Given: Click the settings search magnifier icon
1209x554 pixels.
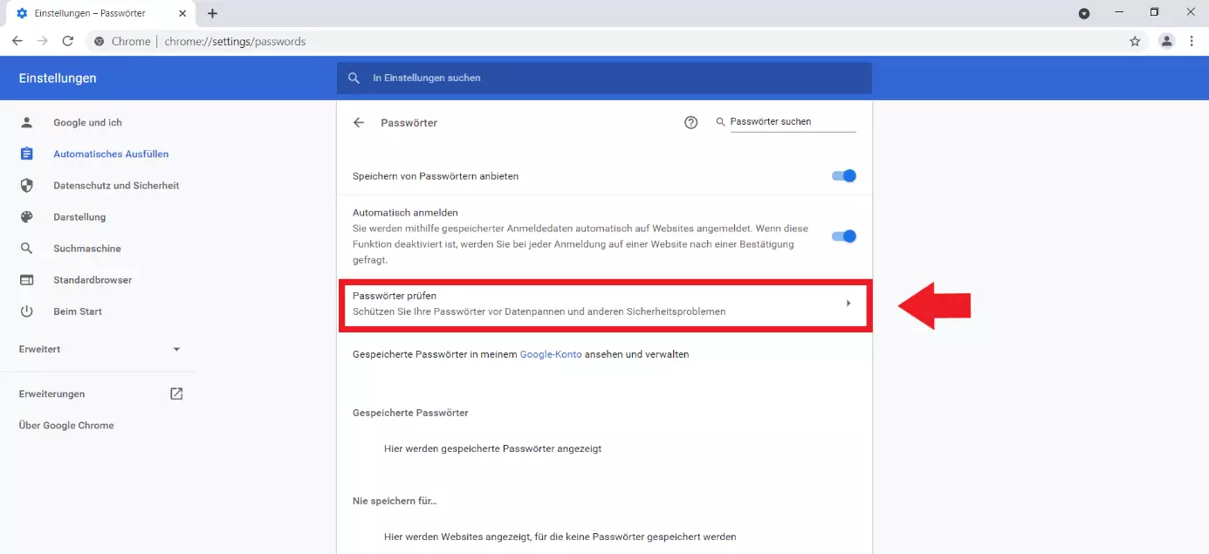Looking at the screenshot, I should (354, 78).
